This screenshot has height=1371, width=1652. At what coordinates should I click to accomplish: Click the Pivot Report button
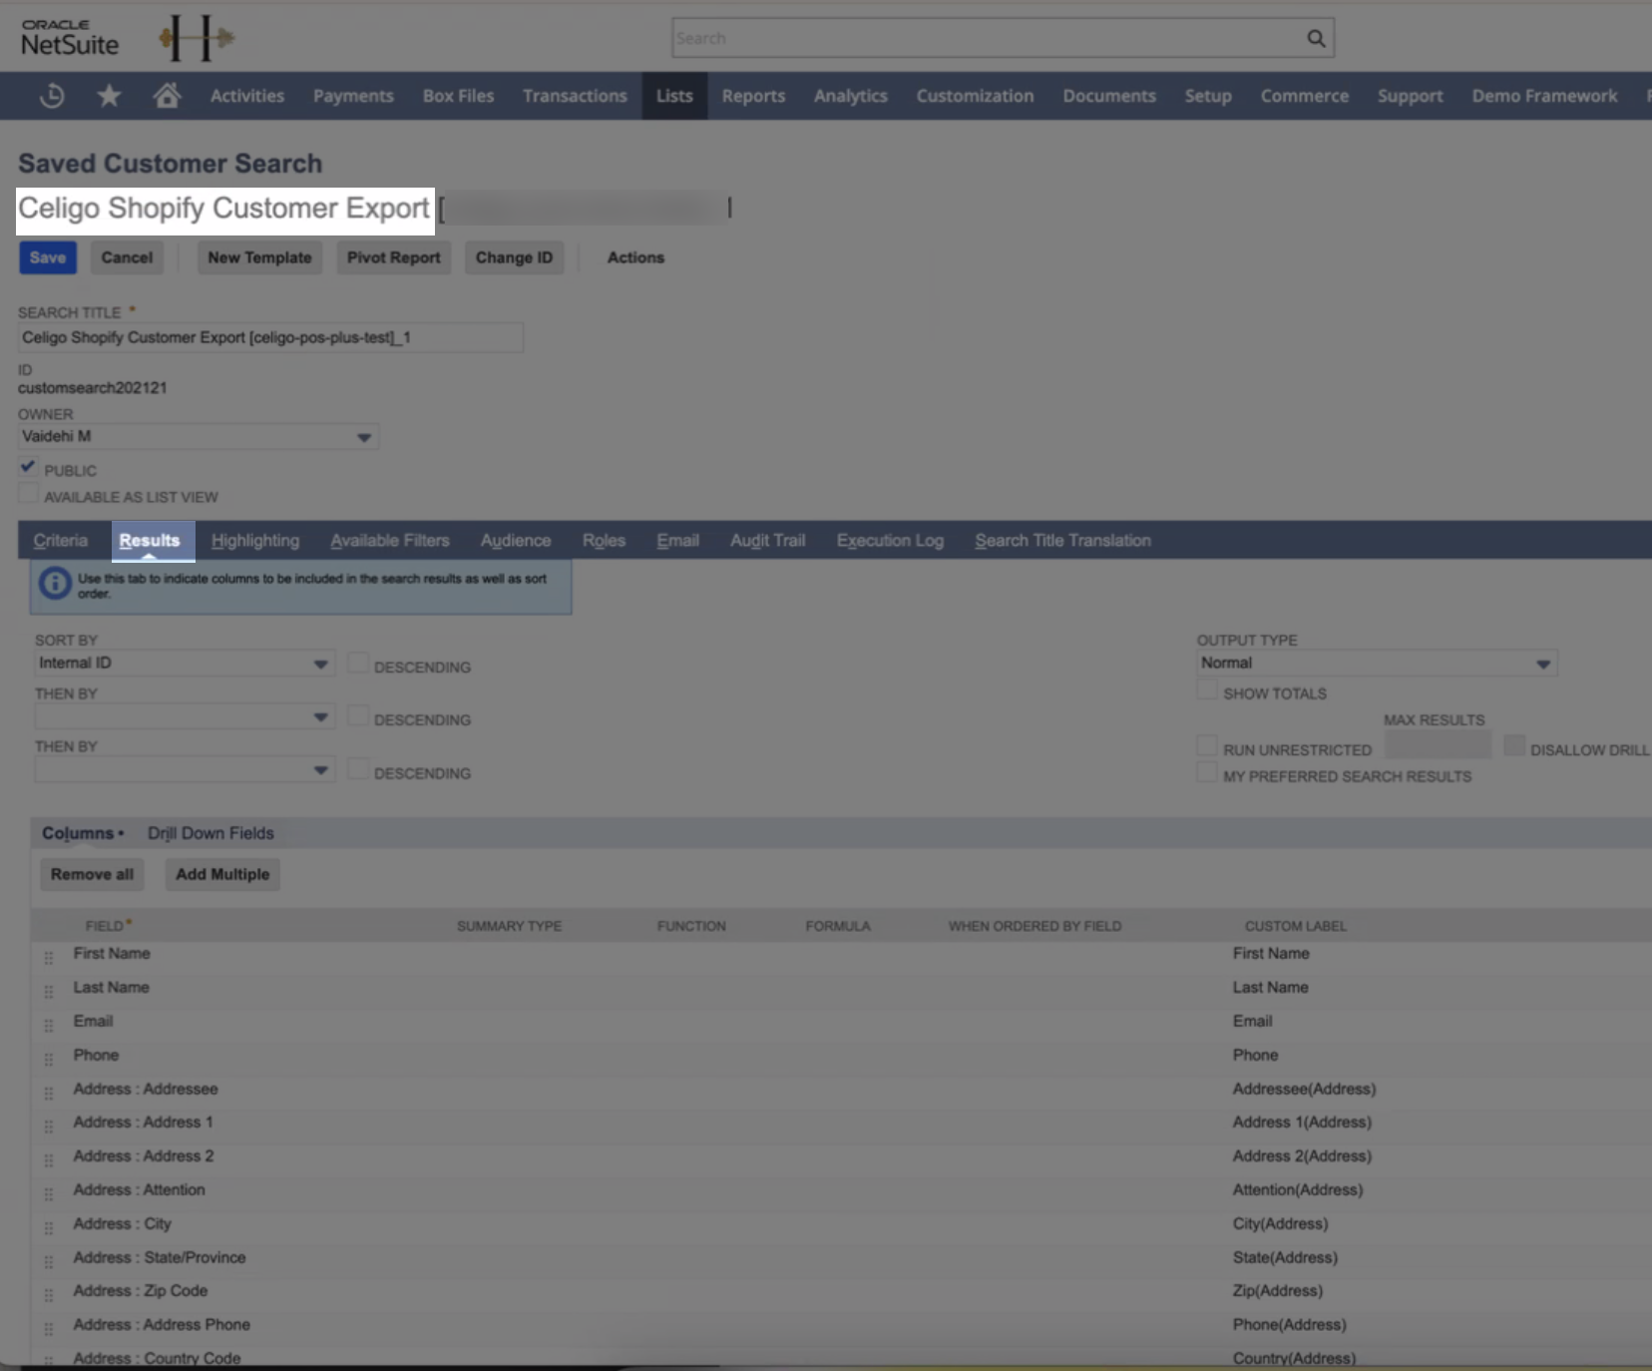tap(393, 257)
